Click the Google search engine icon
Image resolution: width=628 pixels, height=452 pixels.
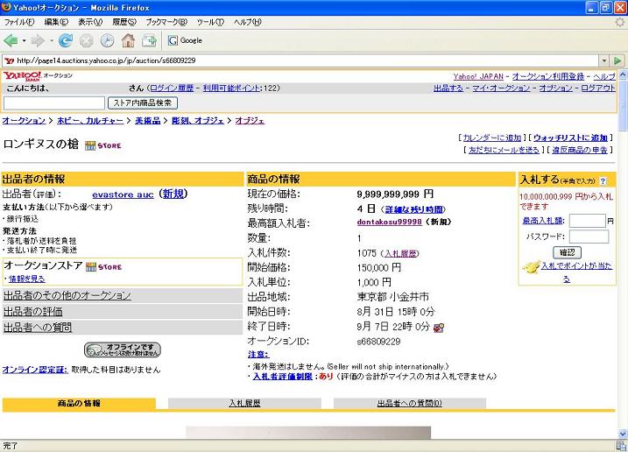coord(173,40)
